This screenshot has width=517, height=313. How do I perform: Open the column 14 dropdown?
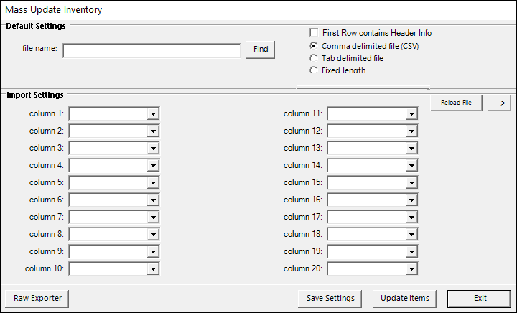[411, 165]
